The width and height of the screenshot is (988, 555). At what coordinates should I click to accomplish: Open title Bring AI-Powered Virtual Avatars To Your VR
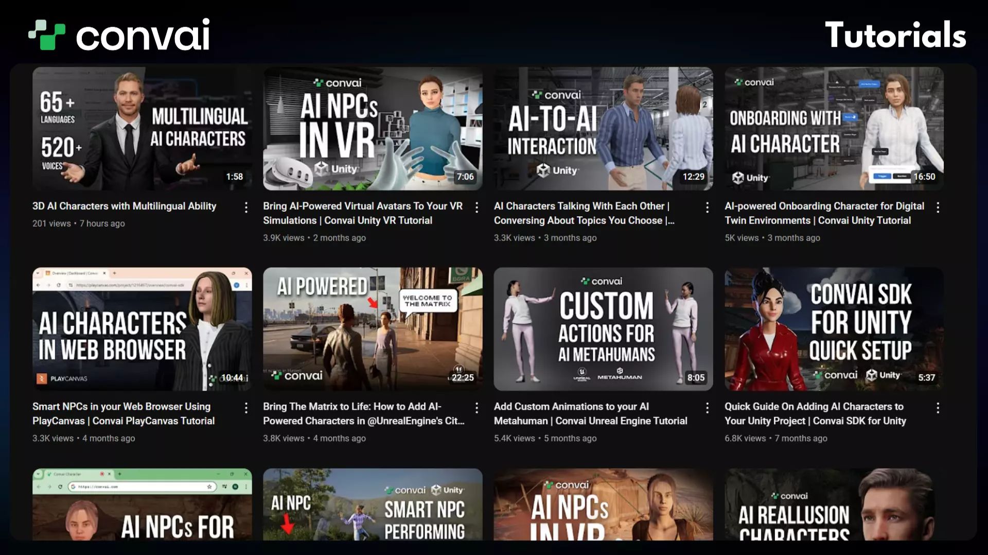tap(363, 213)
